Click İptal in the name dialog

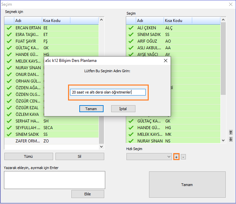coord(123,109)
